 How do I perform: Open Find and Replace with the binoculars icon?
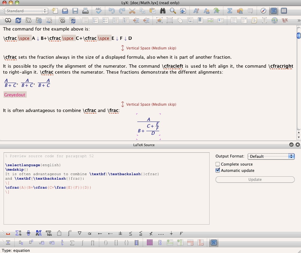coord(162,11)
